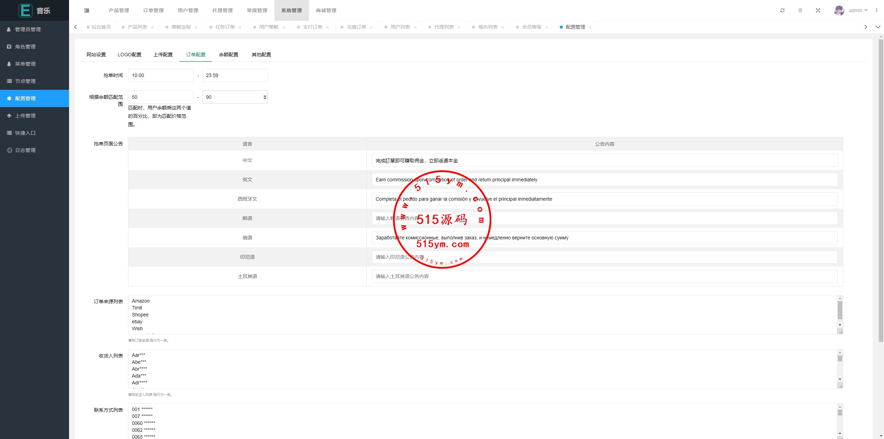This screenshot has height=439, width=884.
Task: Open the 订单管理 top menu
Action: [153, 10]
